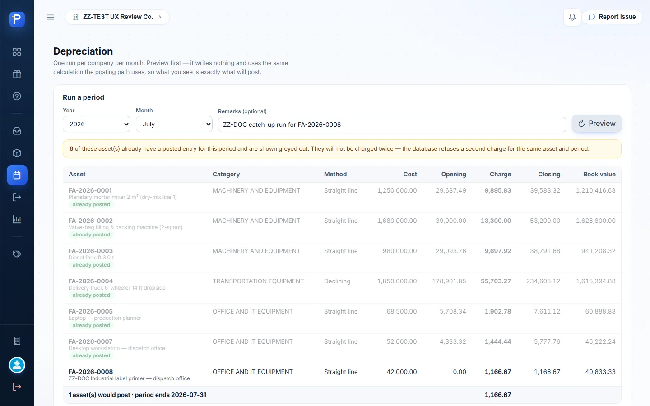Image resolution: width=650 pixels, height=406 pixels.
Task: Click the 40,833.33 book value cell
Action: (600, 372)
